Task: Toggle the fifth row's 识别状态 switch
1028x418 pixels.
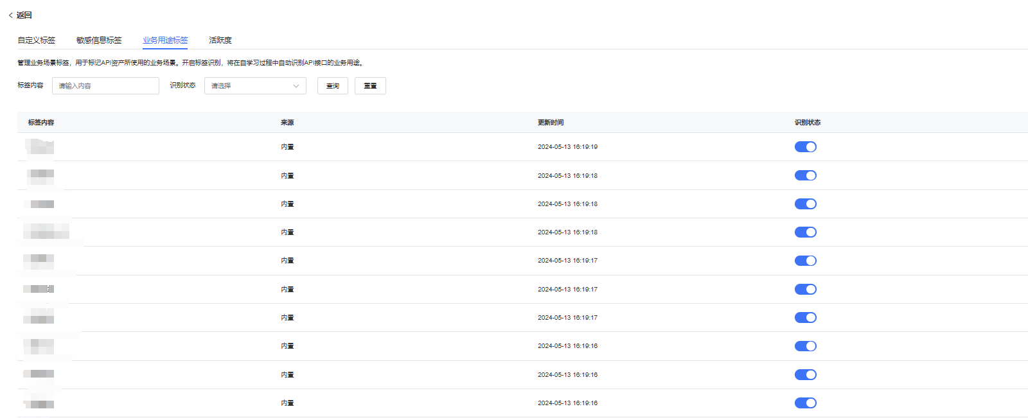Action: pyautogui.click(x=805, y=261)
